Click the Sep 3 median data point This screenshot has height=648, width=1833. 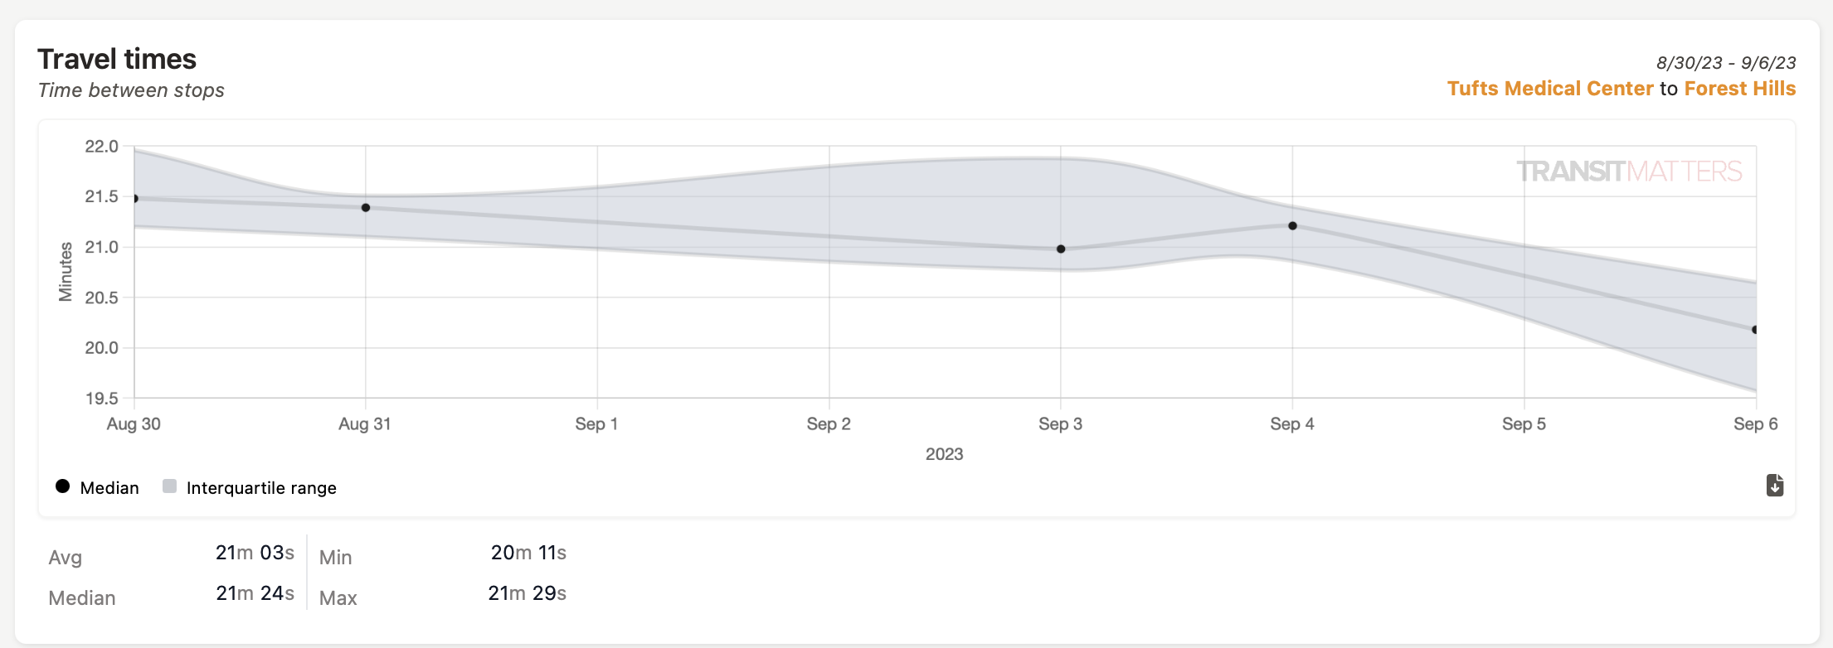tap(1061, 249)
